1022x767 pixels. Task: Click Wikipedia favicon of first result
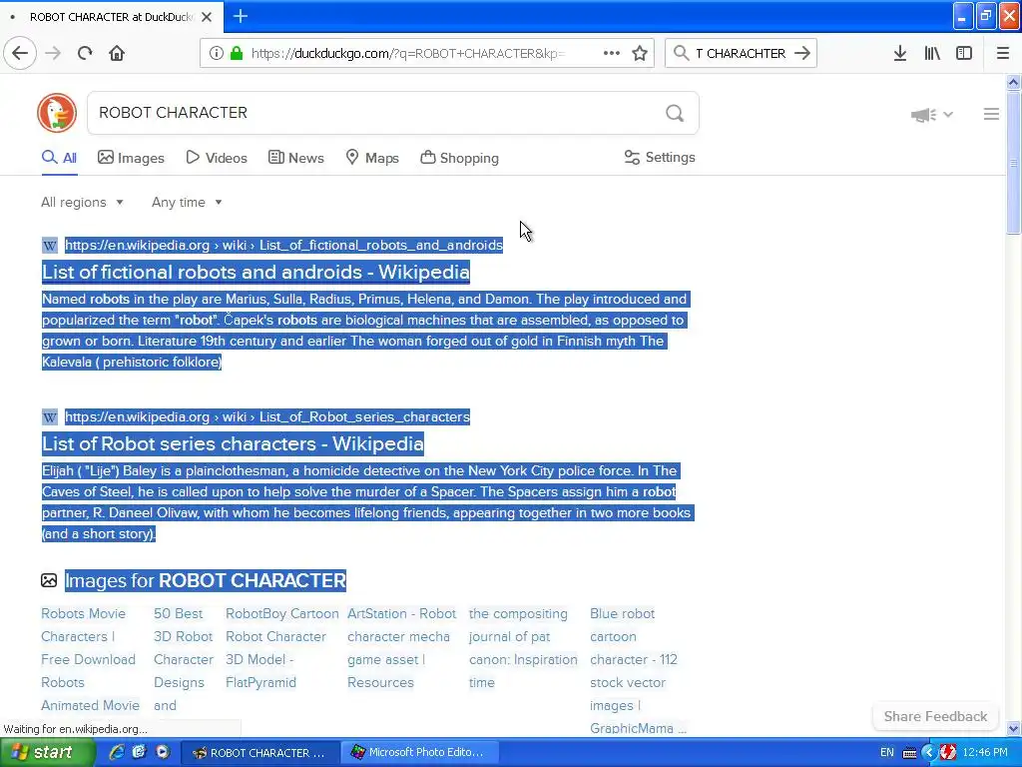point(50,246)
